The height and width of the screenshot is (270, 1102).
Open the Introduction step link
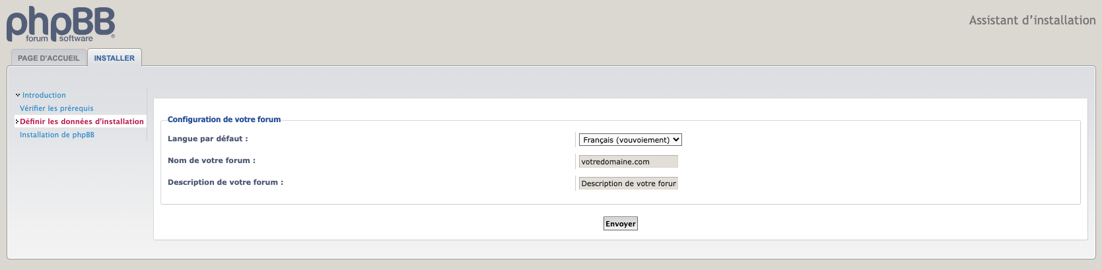[44, 95]
